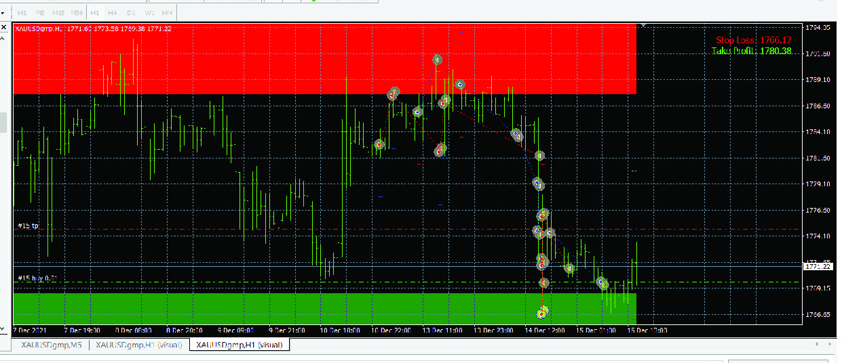The height and width of the screenshot is (363, 842).
Task: Switch chart to M1 timeframe
Action: (x=22, y=13)
